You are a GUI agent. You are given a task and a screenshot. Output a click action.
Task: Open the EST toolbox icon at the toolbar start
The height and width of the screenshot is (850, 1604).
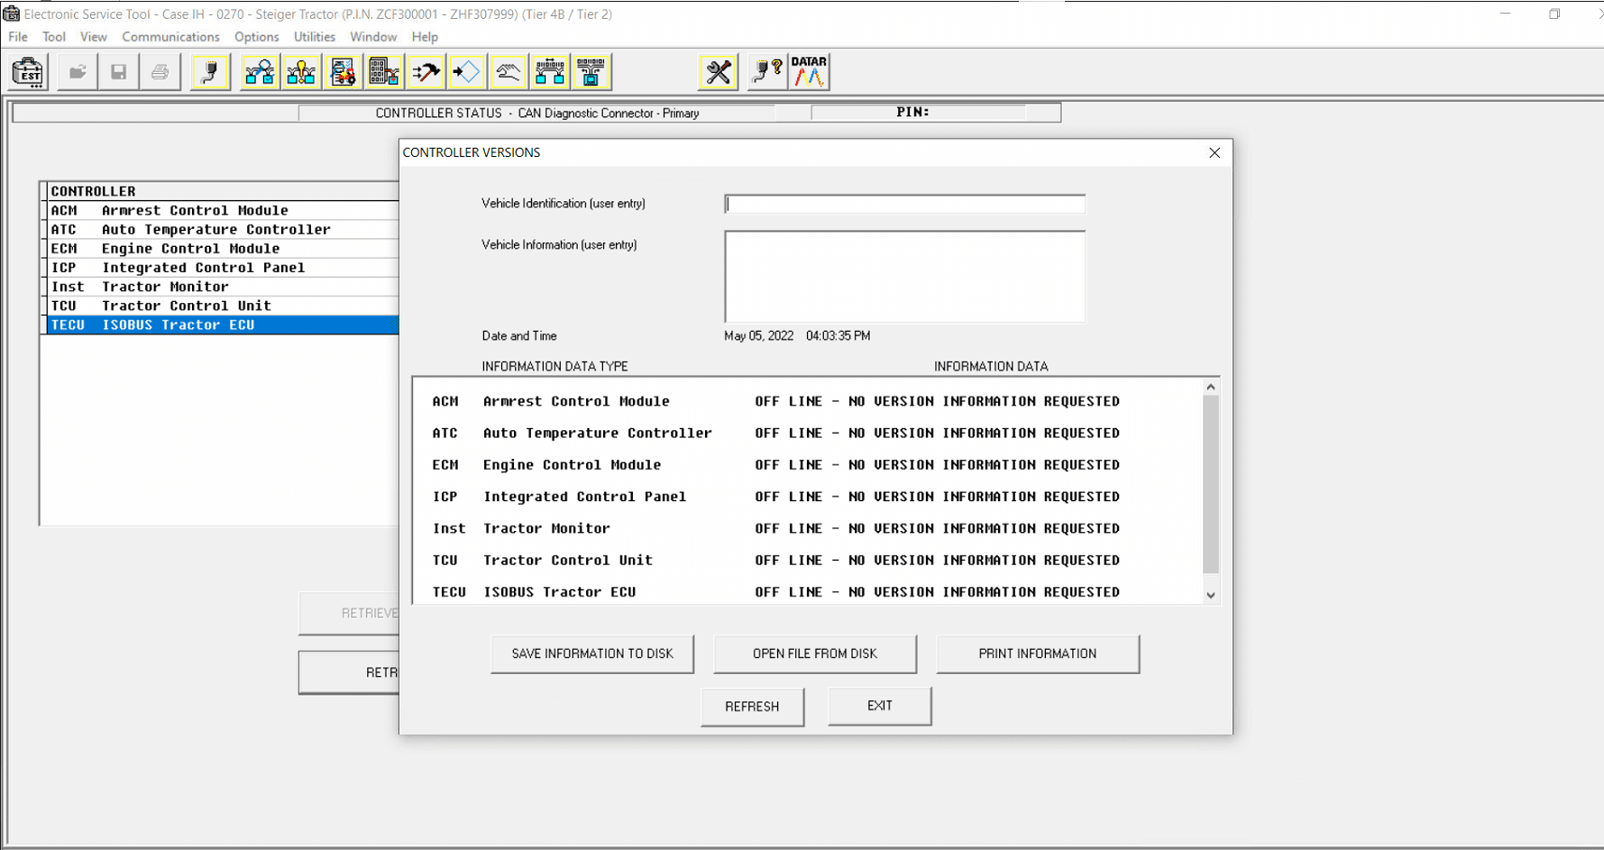click(28, 71)
